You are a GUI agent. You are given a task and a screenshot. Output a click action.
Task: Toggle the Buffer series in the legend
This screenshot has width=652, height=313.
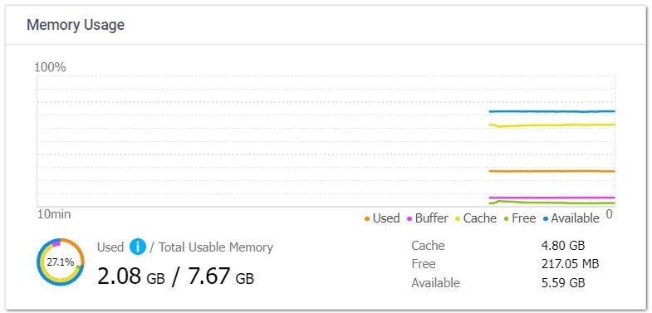point(427,218)
